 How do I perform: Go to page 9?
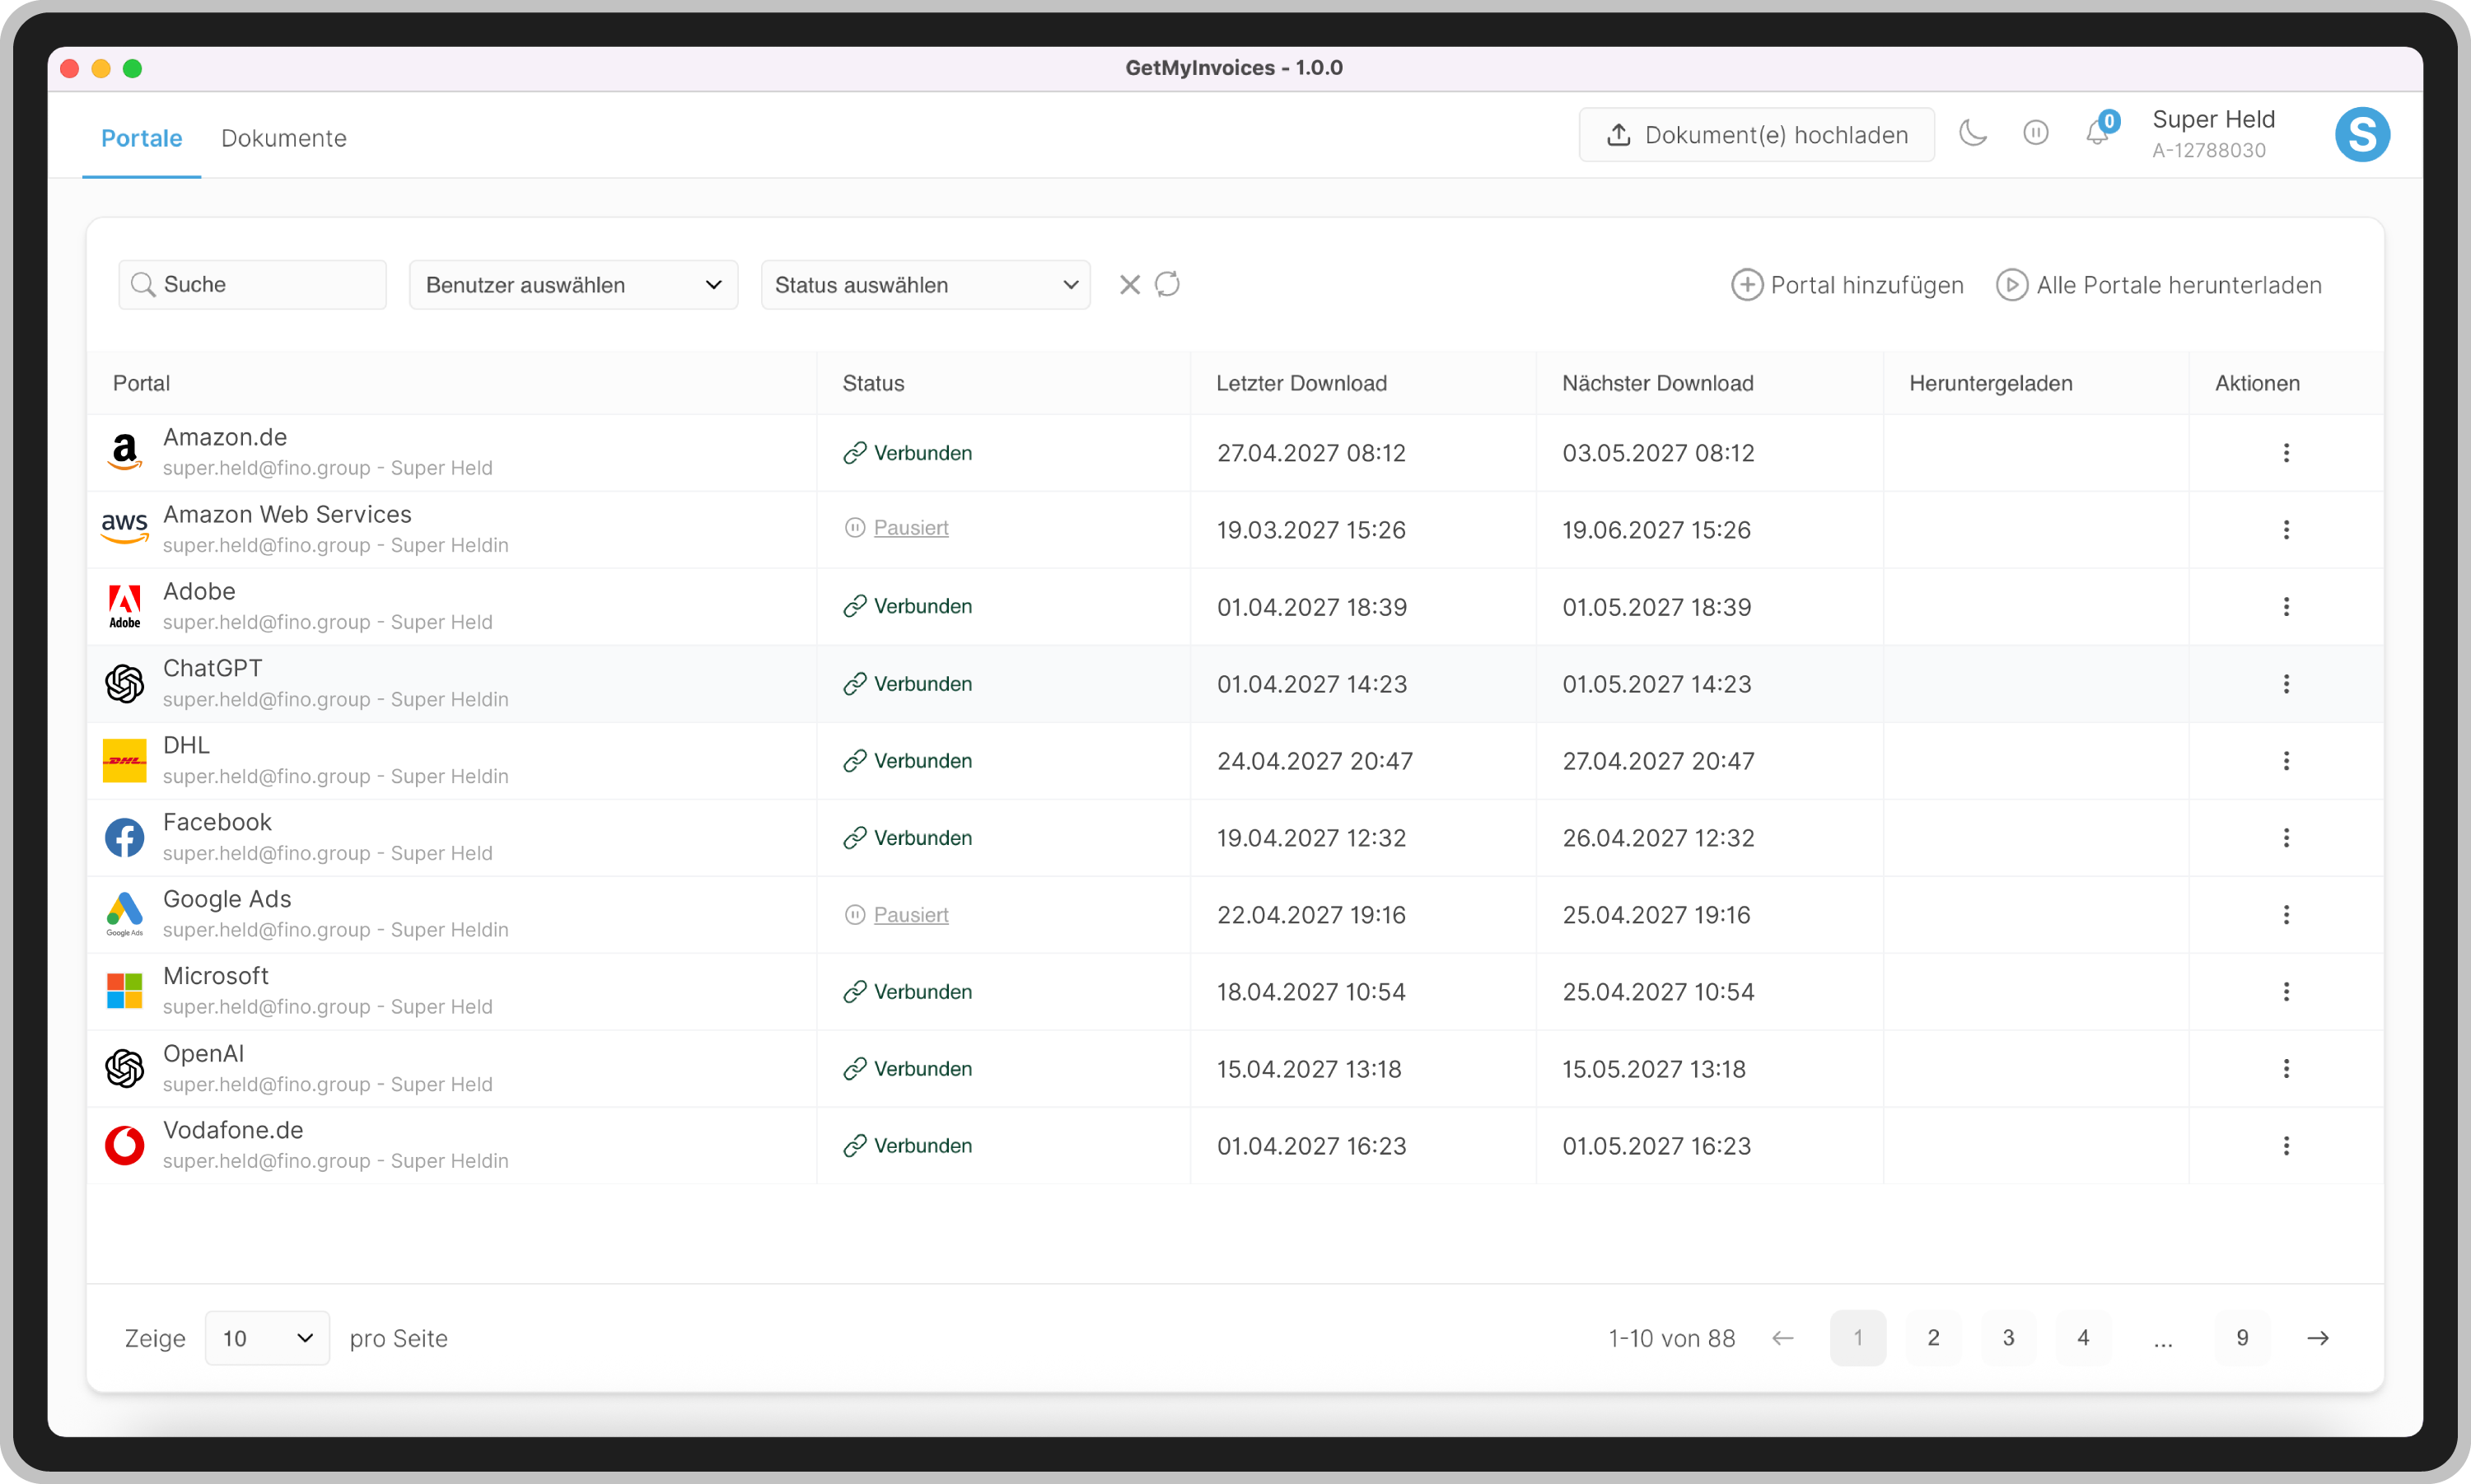[2242, 1338]
